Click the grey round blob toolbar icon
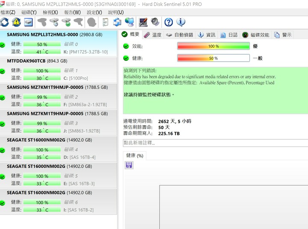The height and width of the screenshot is (229, 308). coord(92,22)
